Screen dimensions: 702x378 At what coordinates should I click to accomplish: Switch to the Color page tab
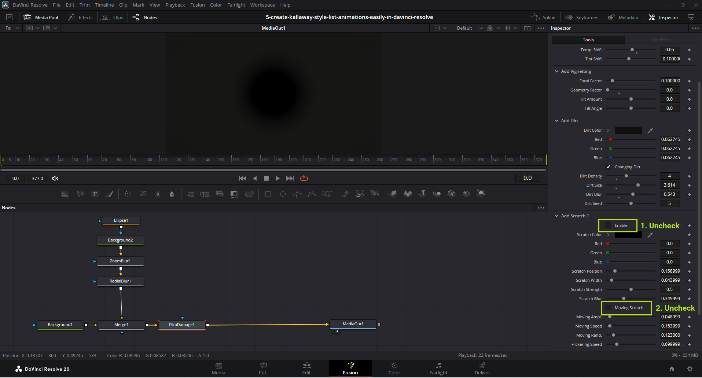(394, 368)
